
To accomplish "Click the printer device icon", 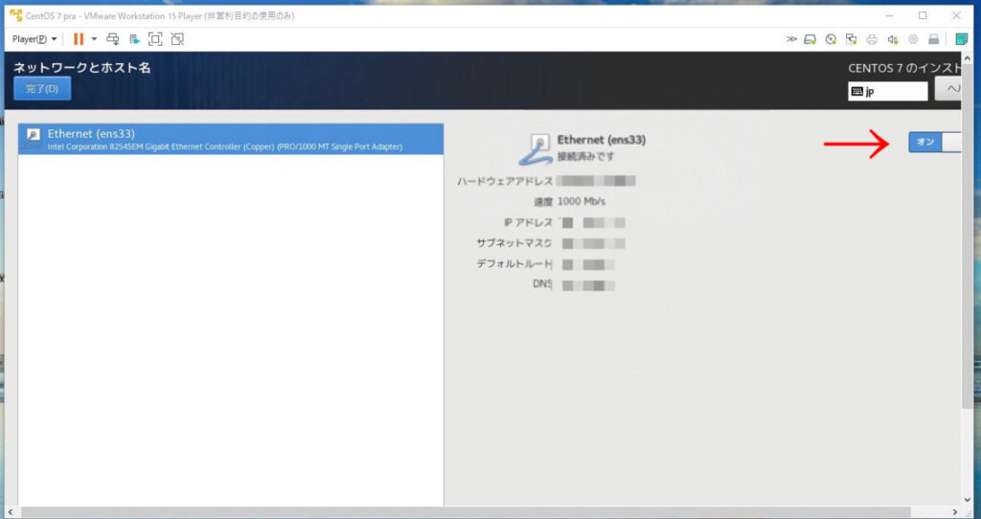I will point(872,38).
